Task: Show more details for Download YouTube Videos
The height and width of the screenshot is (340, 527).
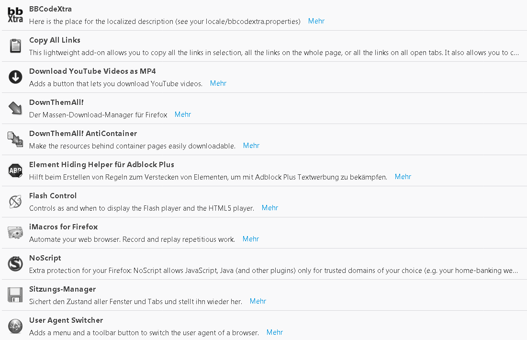Action: point(218,83)
